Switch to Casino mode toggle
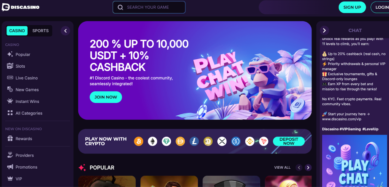Image resolution: width=389 pixels, height=187 pixels. pos(17,31)
